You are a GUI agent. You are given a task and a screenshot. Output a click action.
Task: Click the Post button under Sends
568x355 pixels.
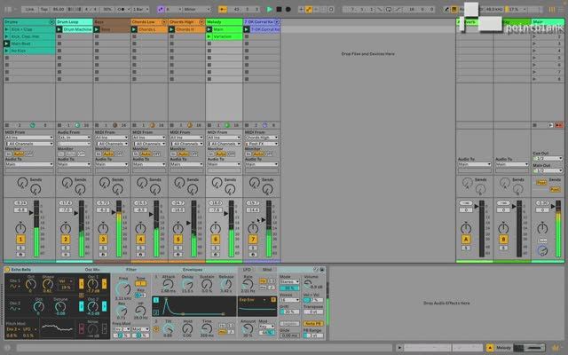pos(555,189)
